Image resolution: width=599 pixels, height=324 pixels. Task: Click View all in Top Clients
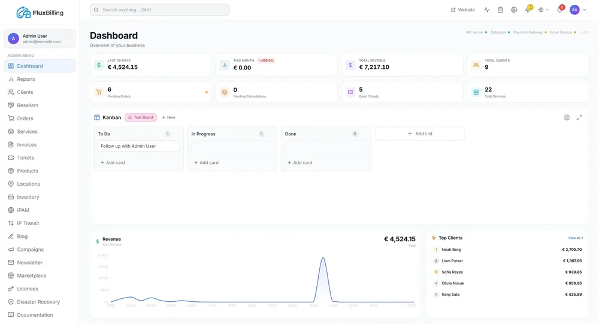[575, 238]
